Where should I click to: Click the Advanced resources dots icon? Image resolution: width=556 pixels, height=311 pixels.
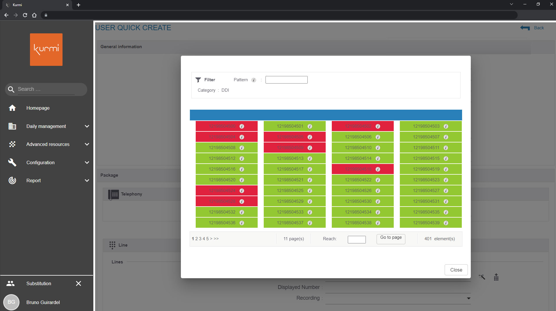pos(12,144)
